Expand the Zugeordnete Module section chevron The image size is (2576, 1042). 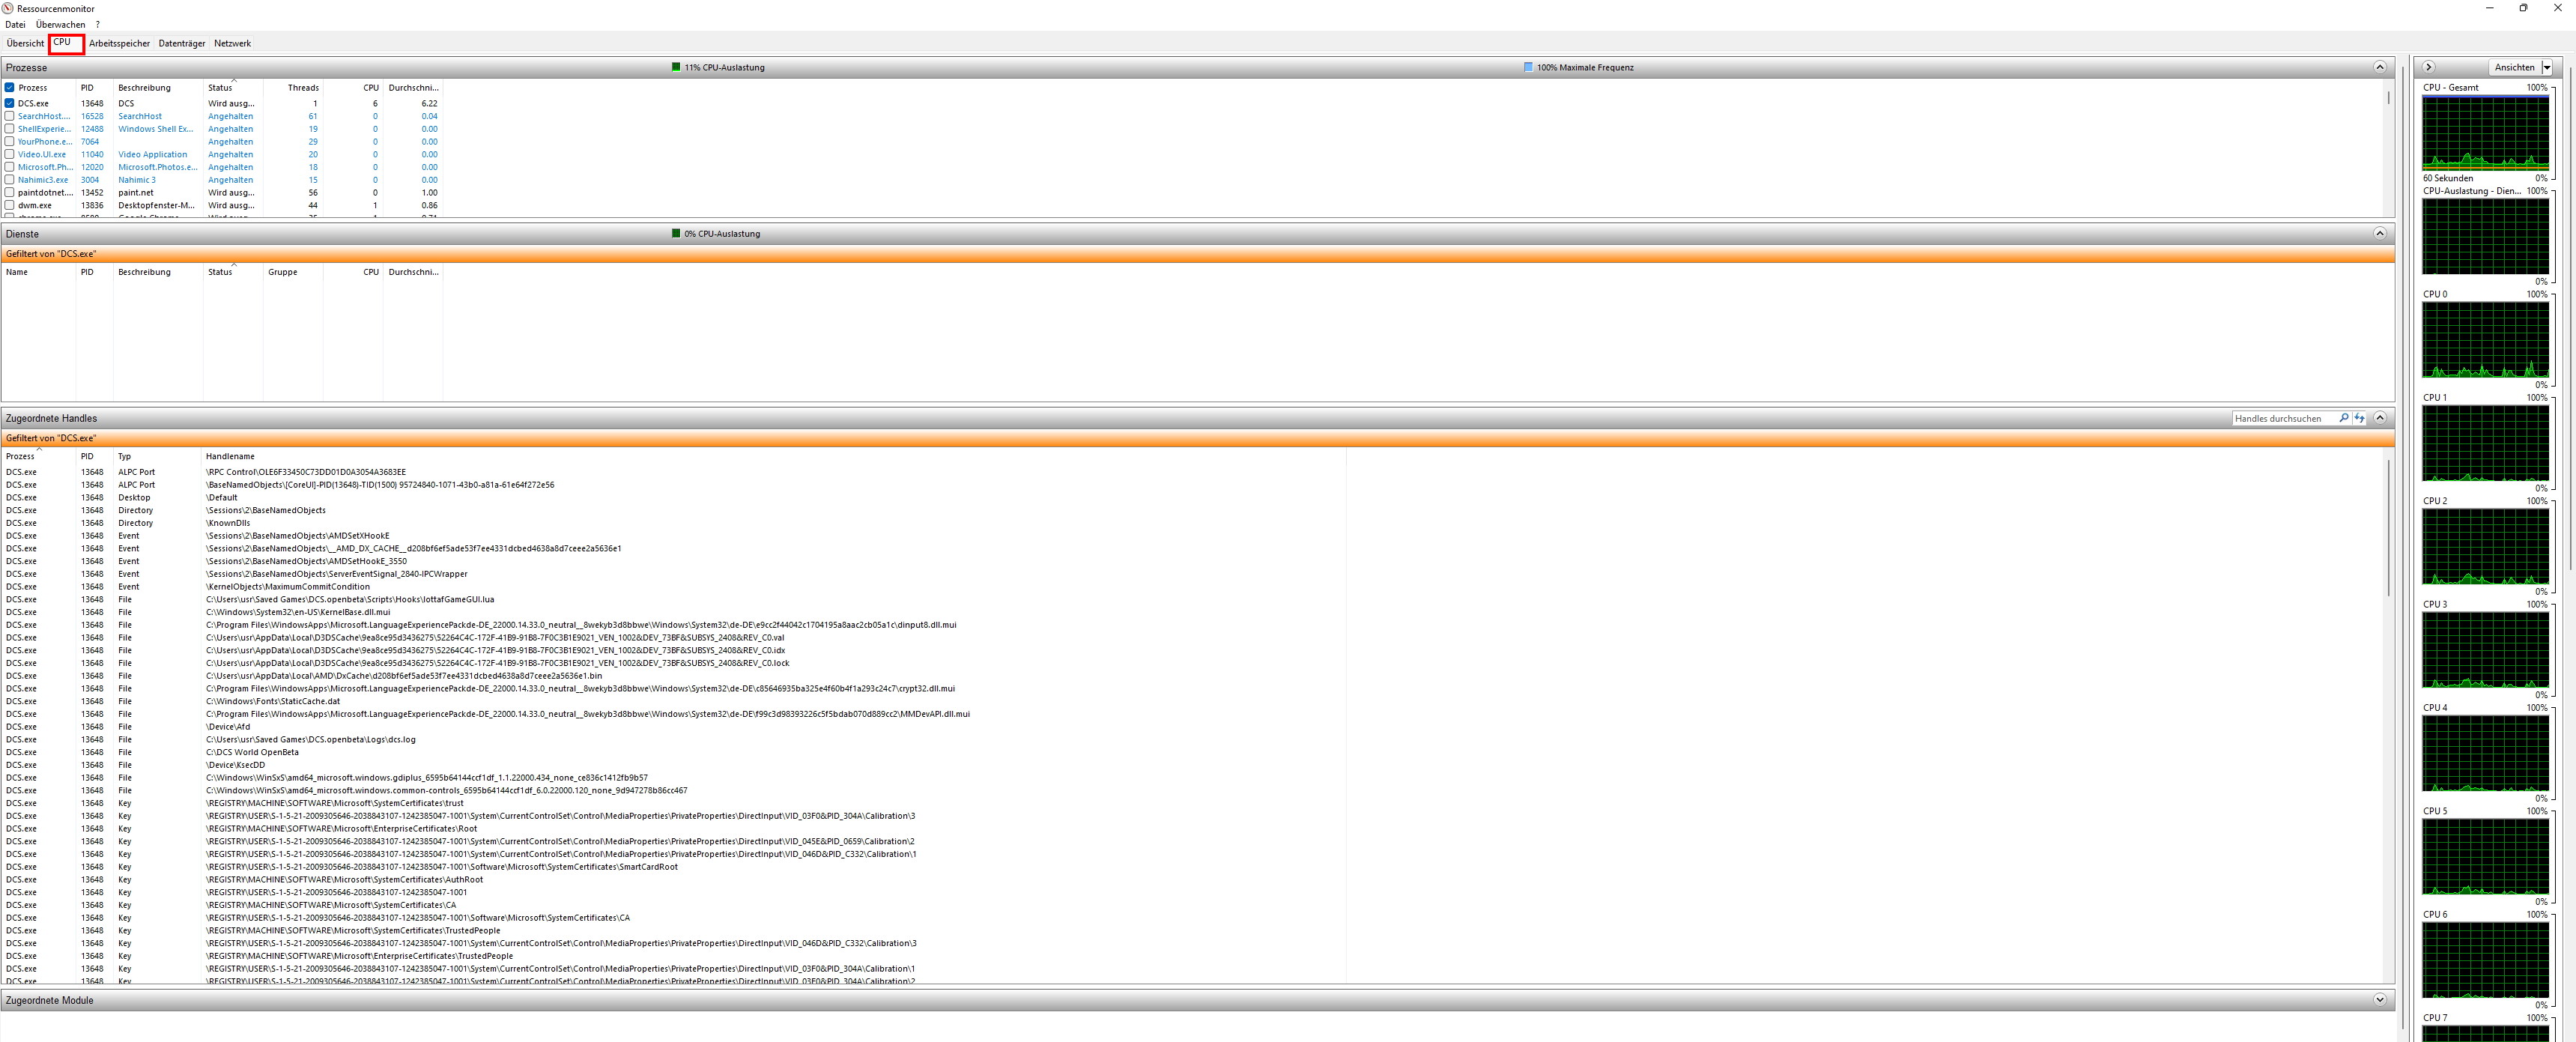pos(2379,999)
